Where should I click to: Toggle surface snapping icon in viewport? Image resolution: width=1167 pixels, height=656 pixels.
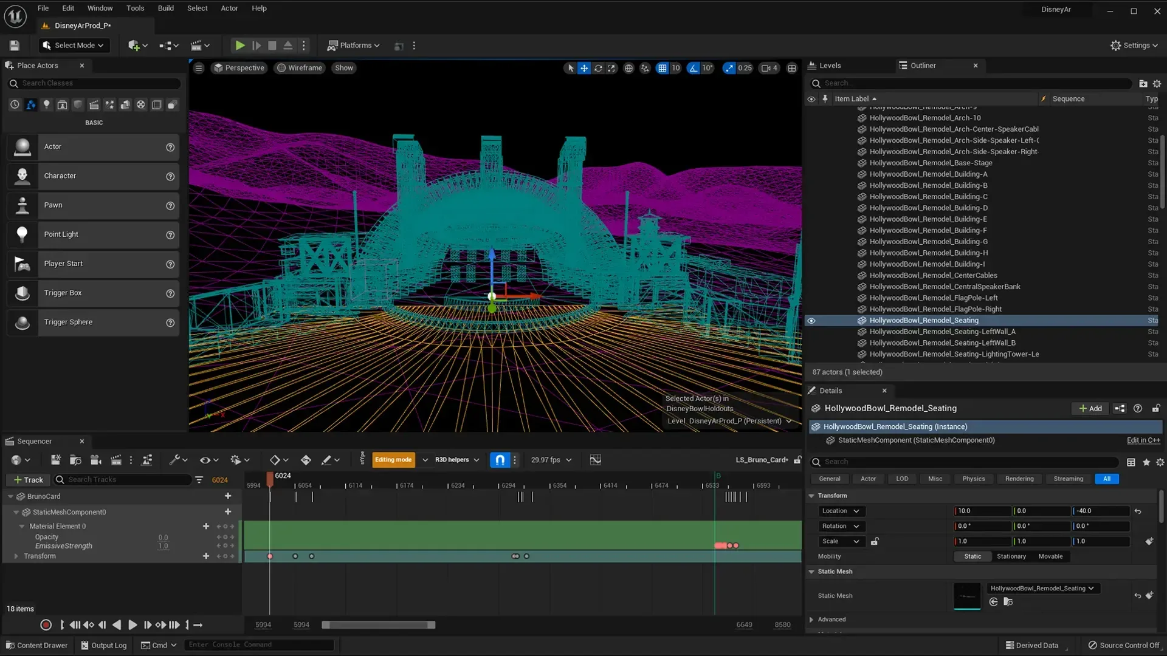pos(645,68)
